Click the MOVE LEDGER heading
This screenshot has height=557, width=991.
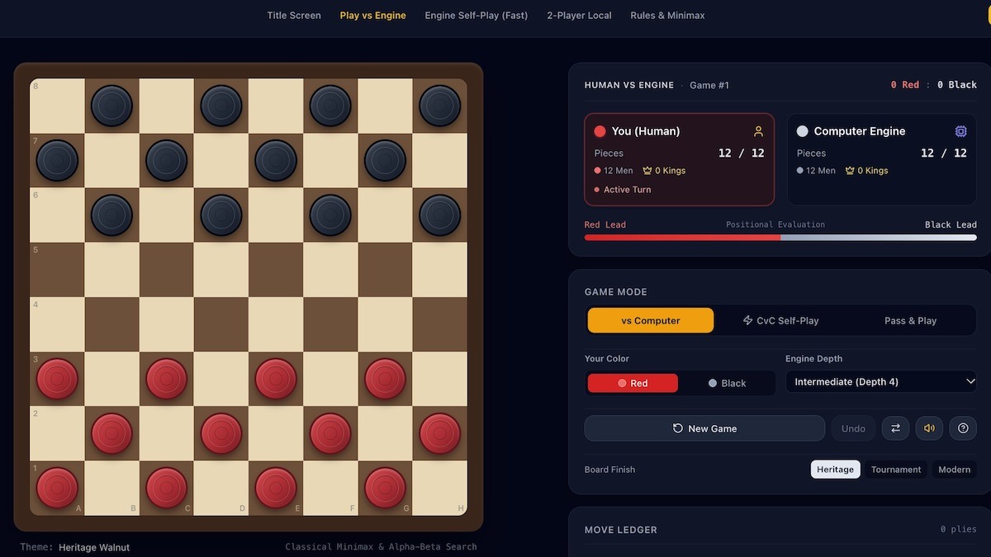click(621, 530)
